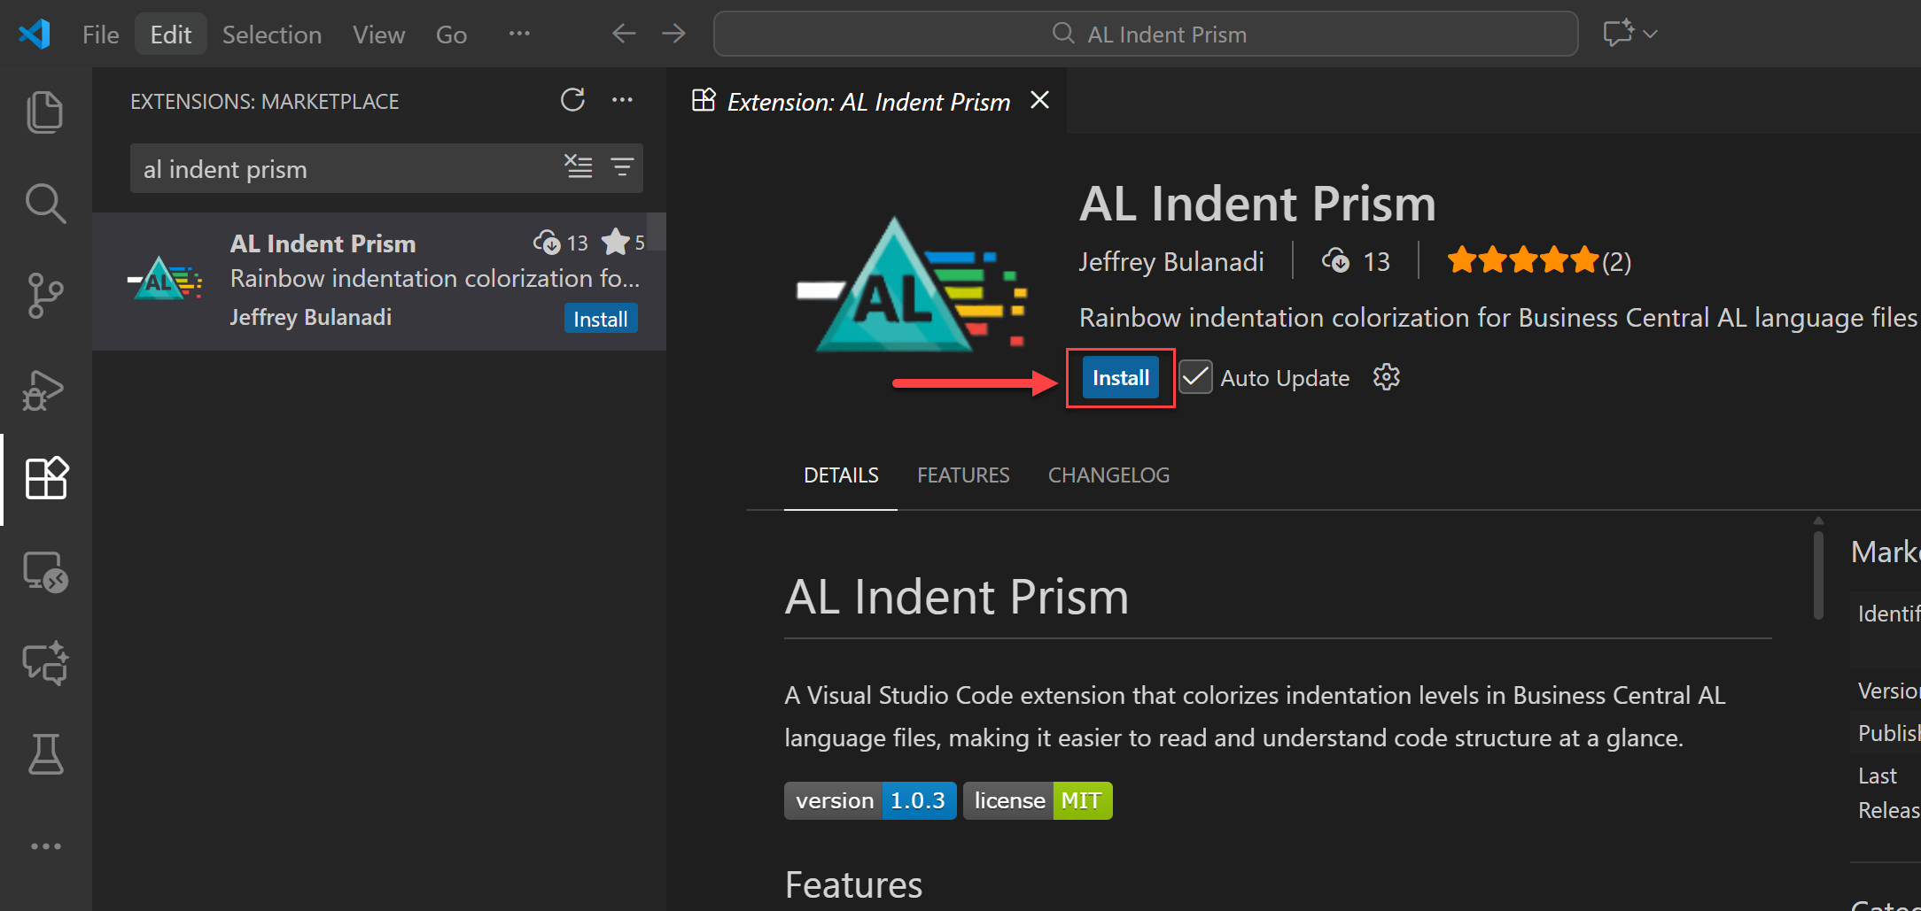This screenshot has width=1921, height=911.
Task: Click the AL Indent Prism large logo
Action: pos(913,285)
